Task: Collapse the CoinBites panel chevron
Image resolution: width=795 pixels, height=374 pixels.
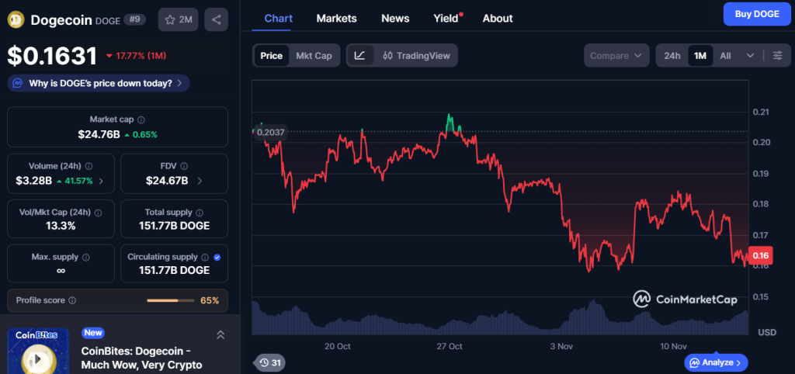Action: (220, 334)
